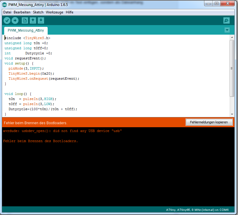Click the editor scrollbar down arrow
Screen dimensions: 238x215
232,114
